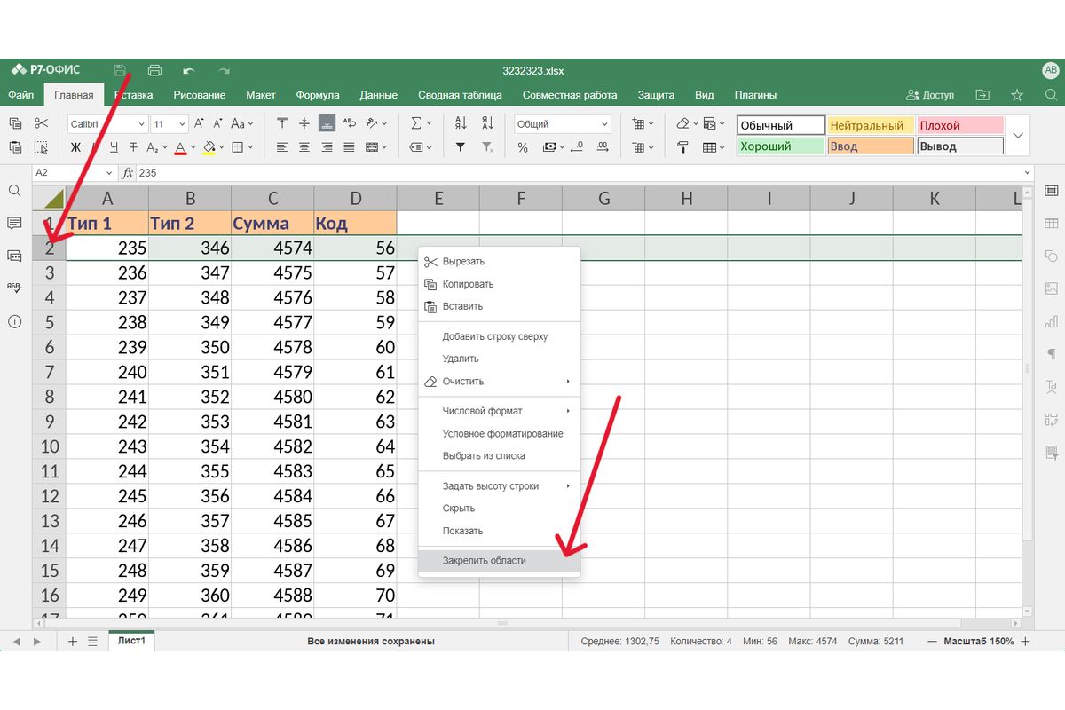1065x710 pixels.
Task: Choose Закрепить области in the context menu
Action: [x=485, y=561]
